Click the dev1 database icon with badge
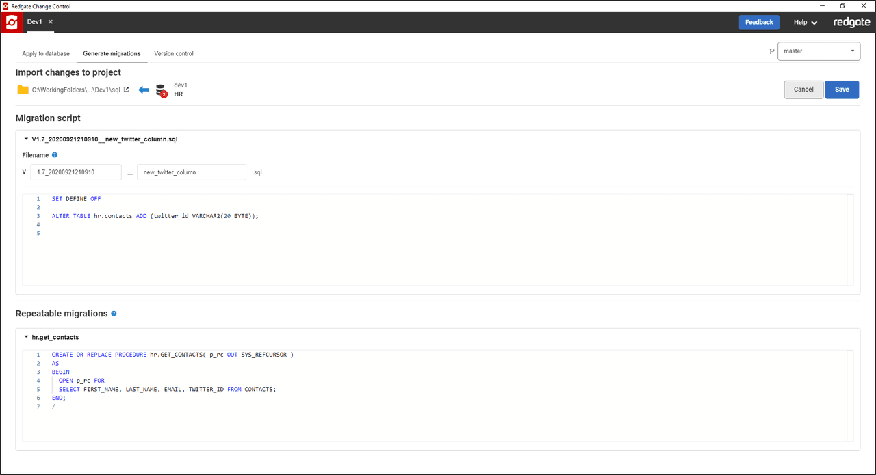This screenshot has height=475, width=876. coord(162,90)
